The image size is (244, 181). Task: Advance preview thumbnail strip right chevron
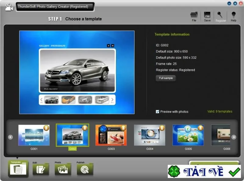112,100
